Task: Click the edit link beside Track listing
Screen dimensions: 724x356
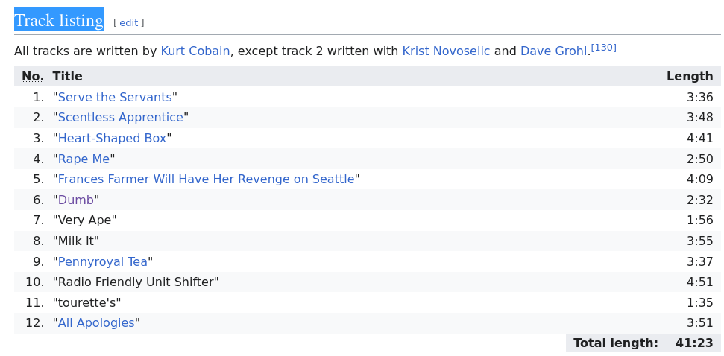Action: pos(128,23)
